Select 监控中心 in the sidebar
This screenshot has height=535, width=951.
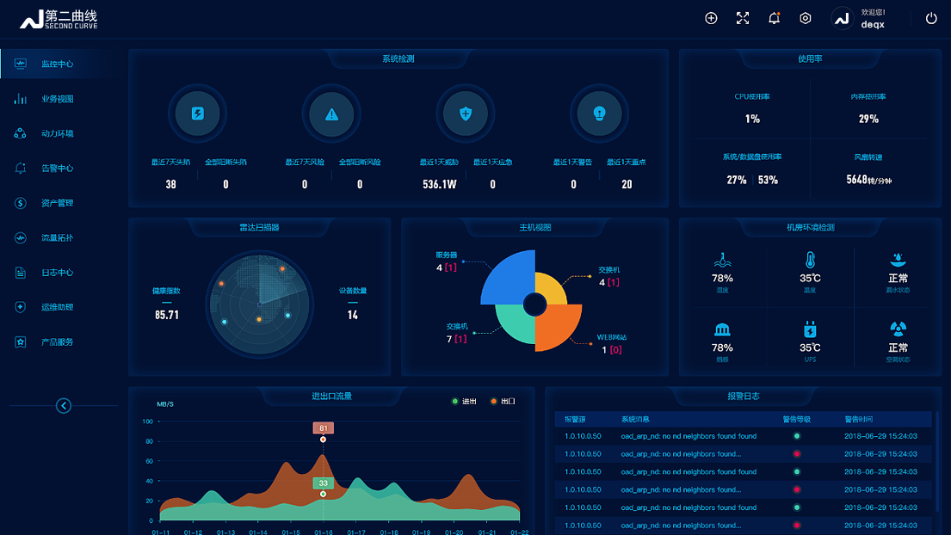tap(57, 64)
